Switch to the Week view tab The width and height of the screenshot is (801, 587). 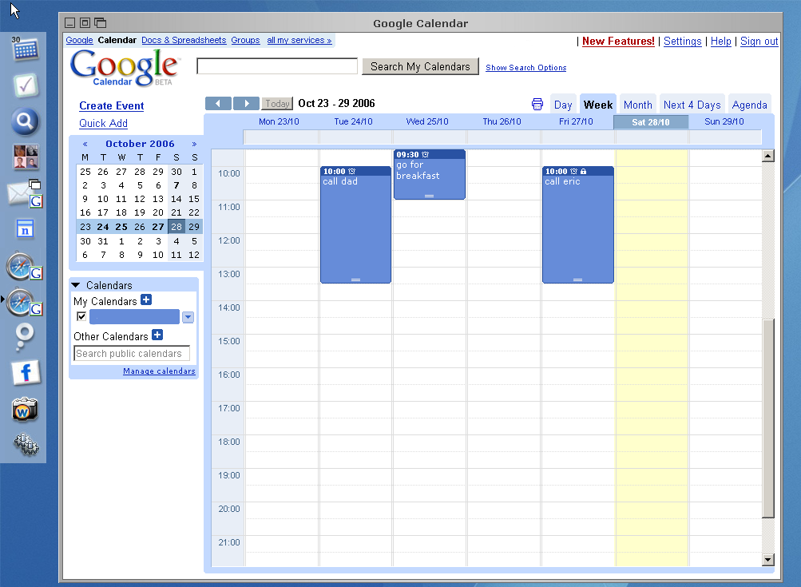(597, 105)
